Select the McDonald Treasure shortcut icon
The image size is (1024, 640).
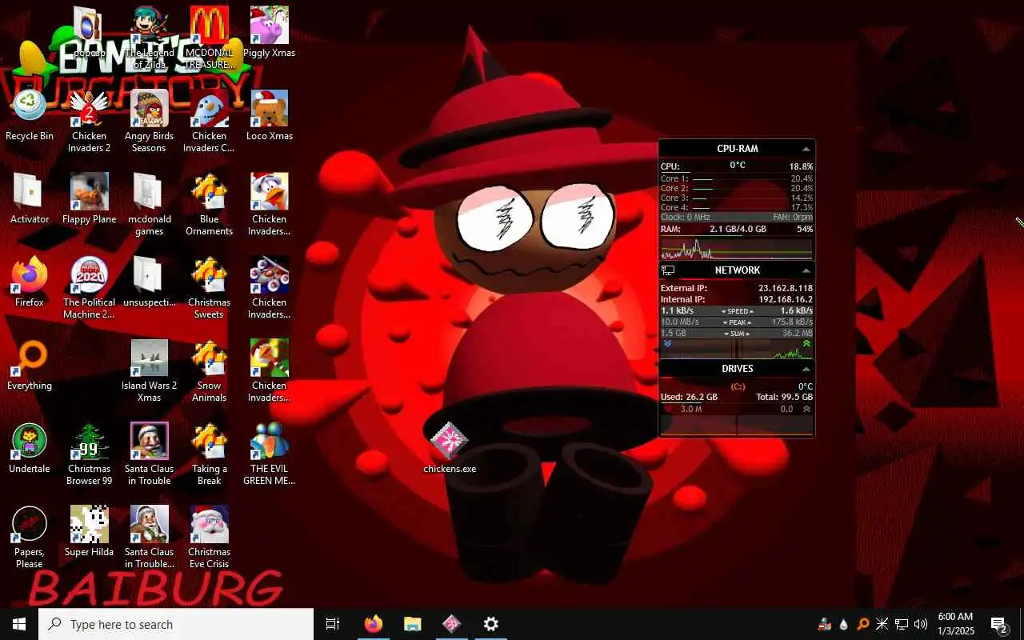(210, 38)
